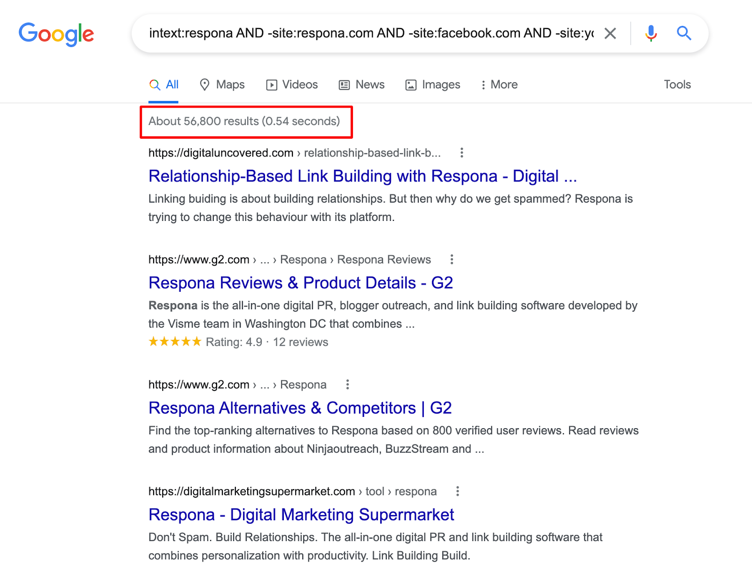752x572 pixels.
Task: Open options menu for digitaluncovered.com result
Action: (462, 153)
